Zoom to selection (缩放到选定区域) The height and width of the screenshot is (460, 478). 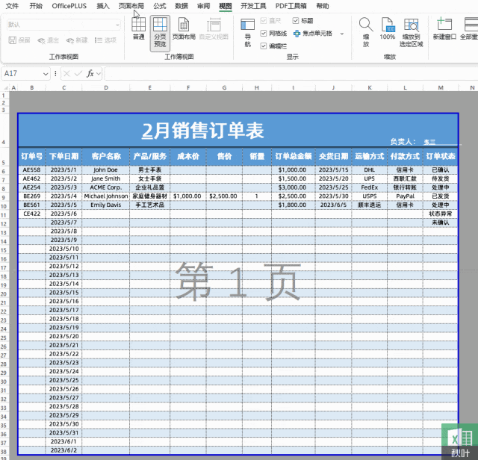(x=411, y=32)
